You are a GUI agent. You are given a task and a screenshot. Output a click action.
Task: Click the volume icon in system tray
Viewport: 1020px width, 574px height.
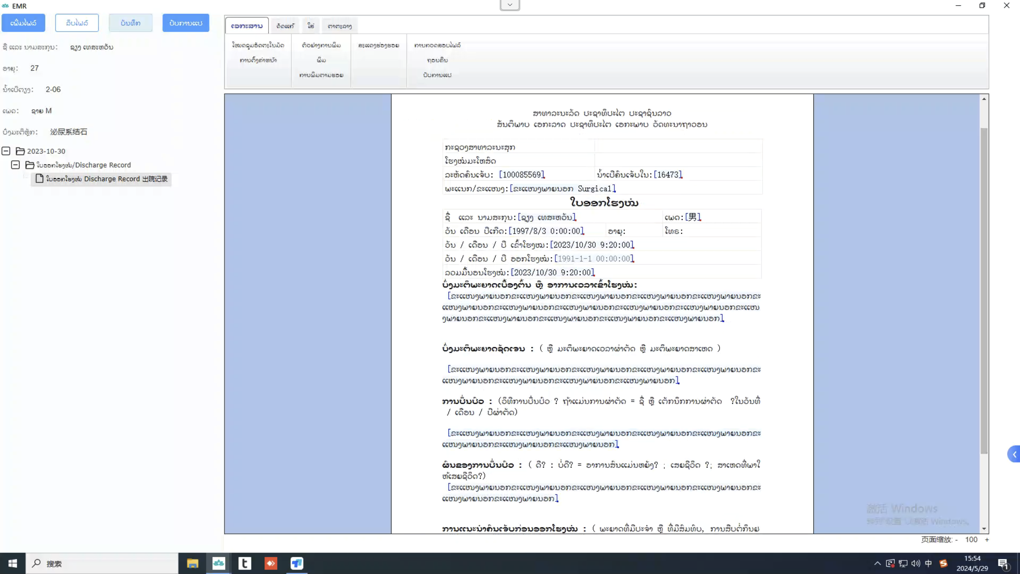tap(916, 563)
